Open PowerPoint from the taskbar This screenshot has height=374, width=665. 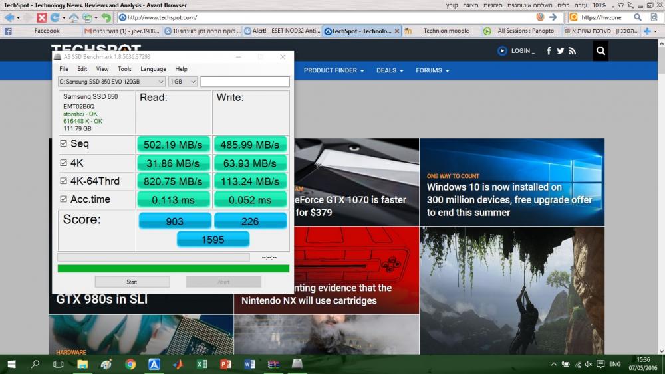tap(225, 364)
